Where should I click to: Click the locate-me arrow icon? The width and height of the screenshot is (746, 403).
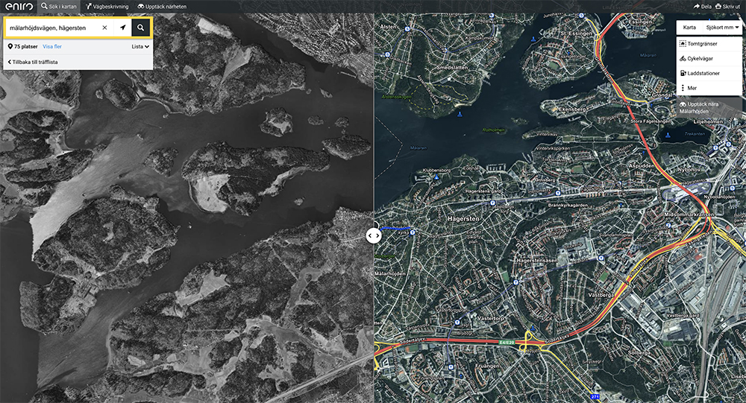point(123,28)
